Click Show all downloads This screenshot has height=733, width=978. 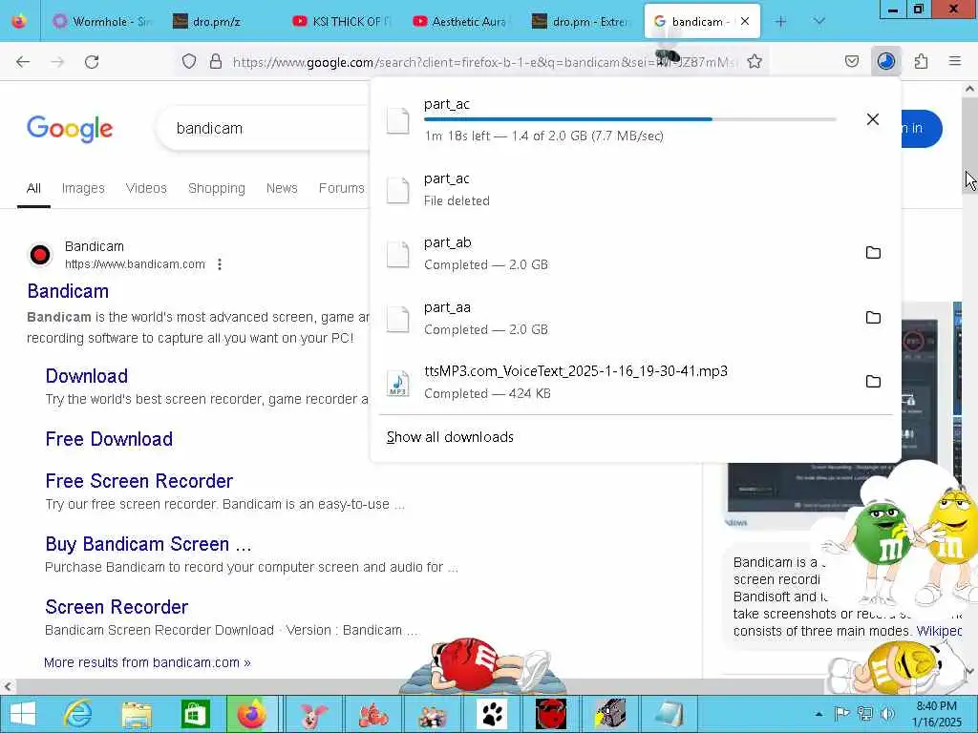click(450, 437)
